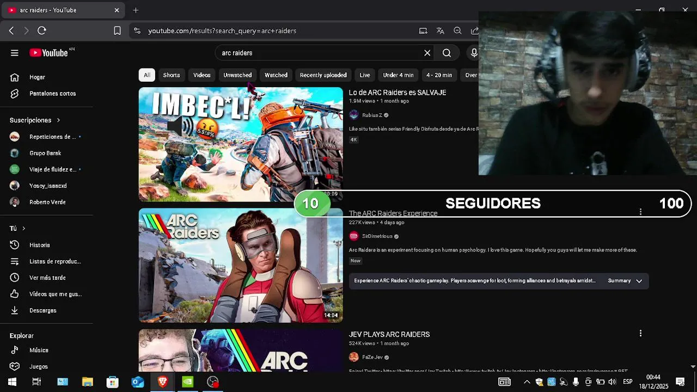Select the 4 - 20 min filter chip
The width and height of the screenshot is (697, 392).
click(439, 75)
